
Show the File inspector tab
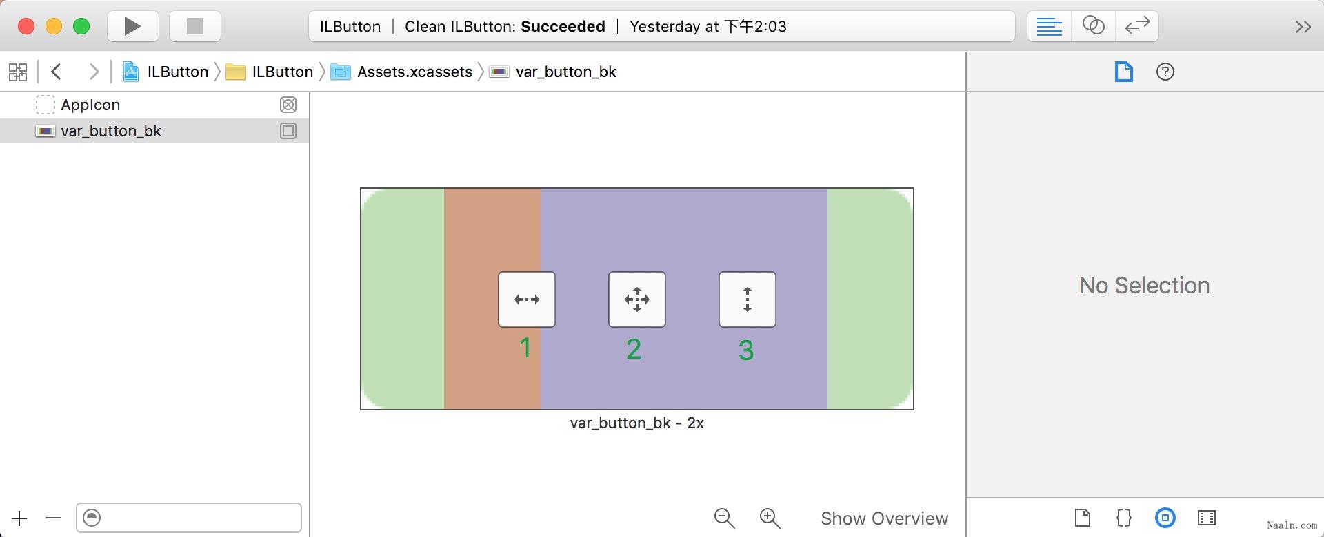click(x=1124, y=72)
